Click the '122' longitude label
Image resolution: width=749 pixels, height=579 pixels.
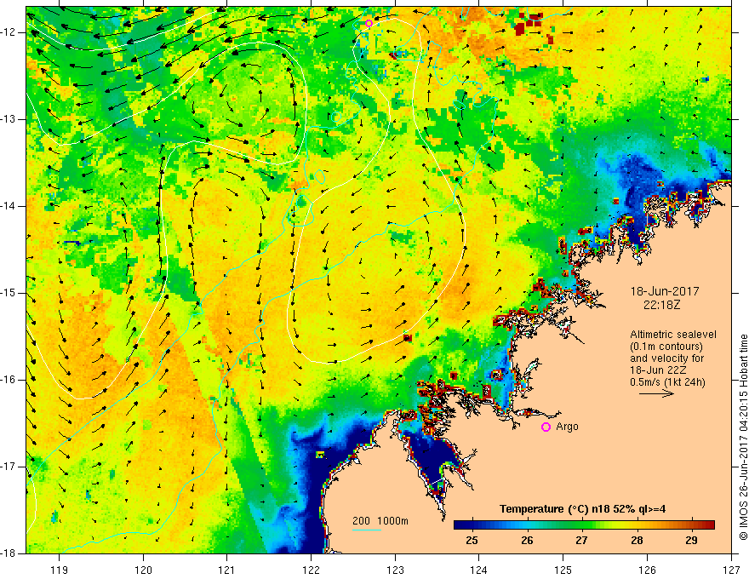(x=311, y=570)
